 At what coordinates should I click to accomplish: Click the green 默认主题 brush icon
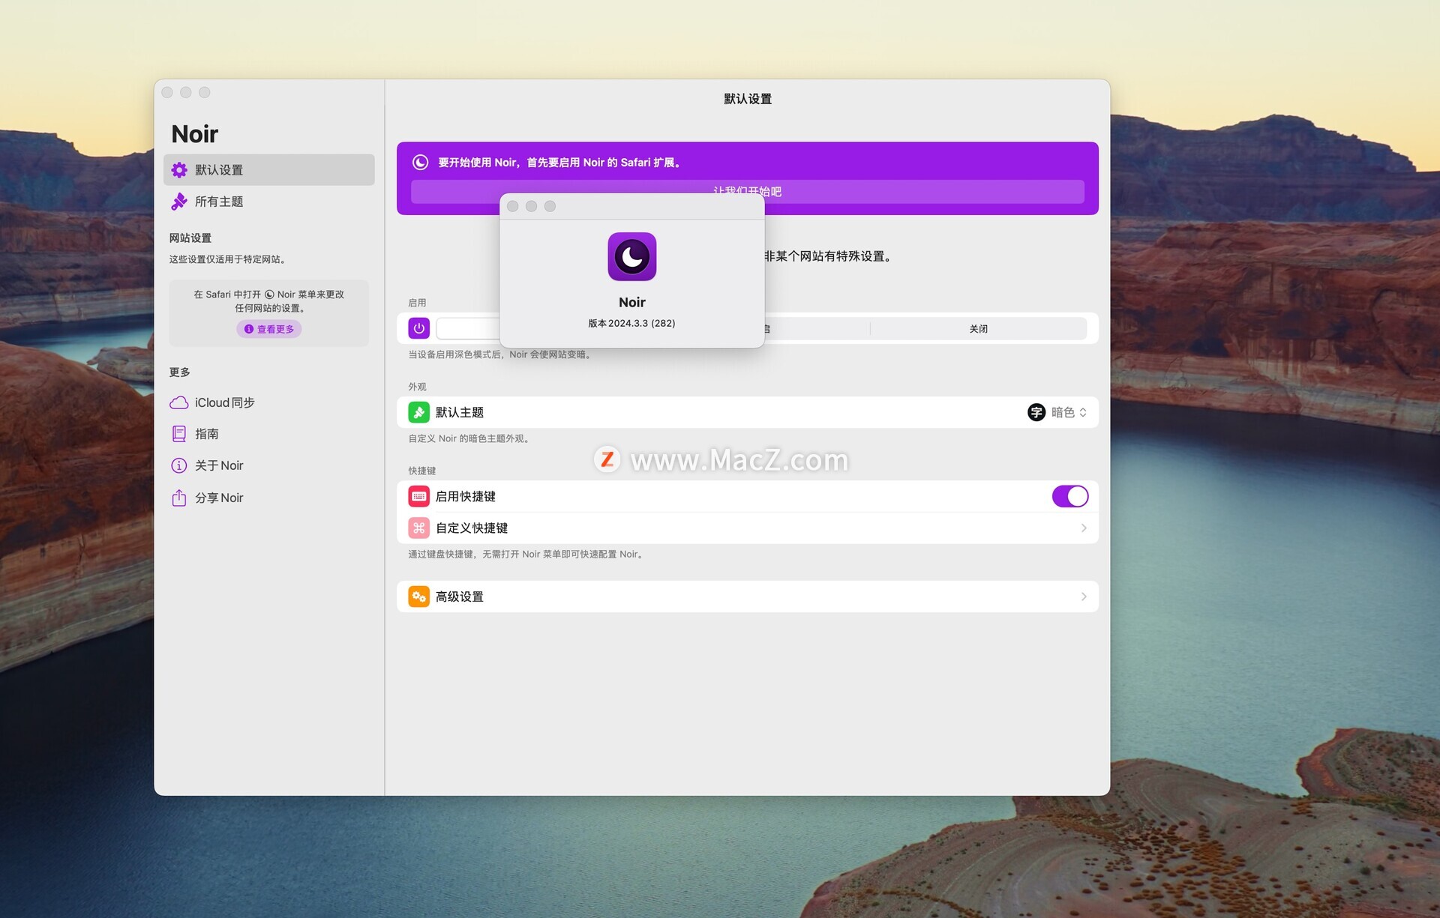coord(418,412)
